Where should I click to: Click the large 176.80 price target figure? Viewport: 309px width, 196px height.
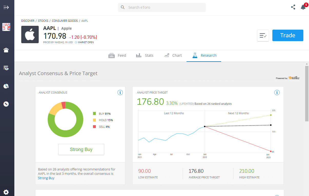[150, 102]
